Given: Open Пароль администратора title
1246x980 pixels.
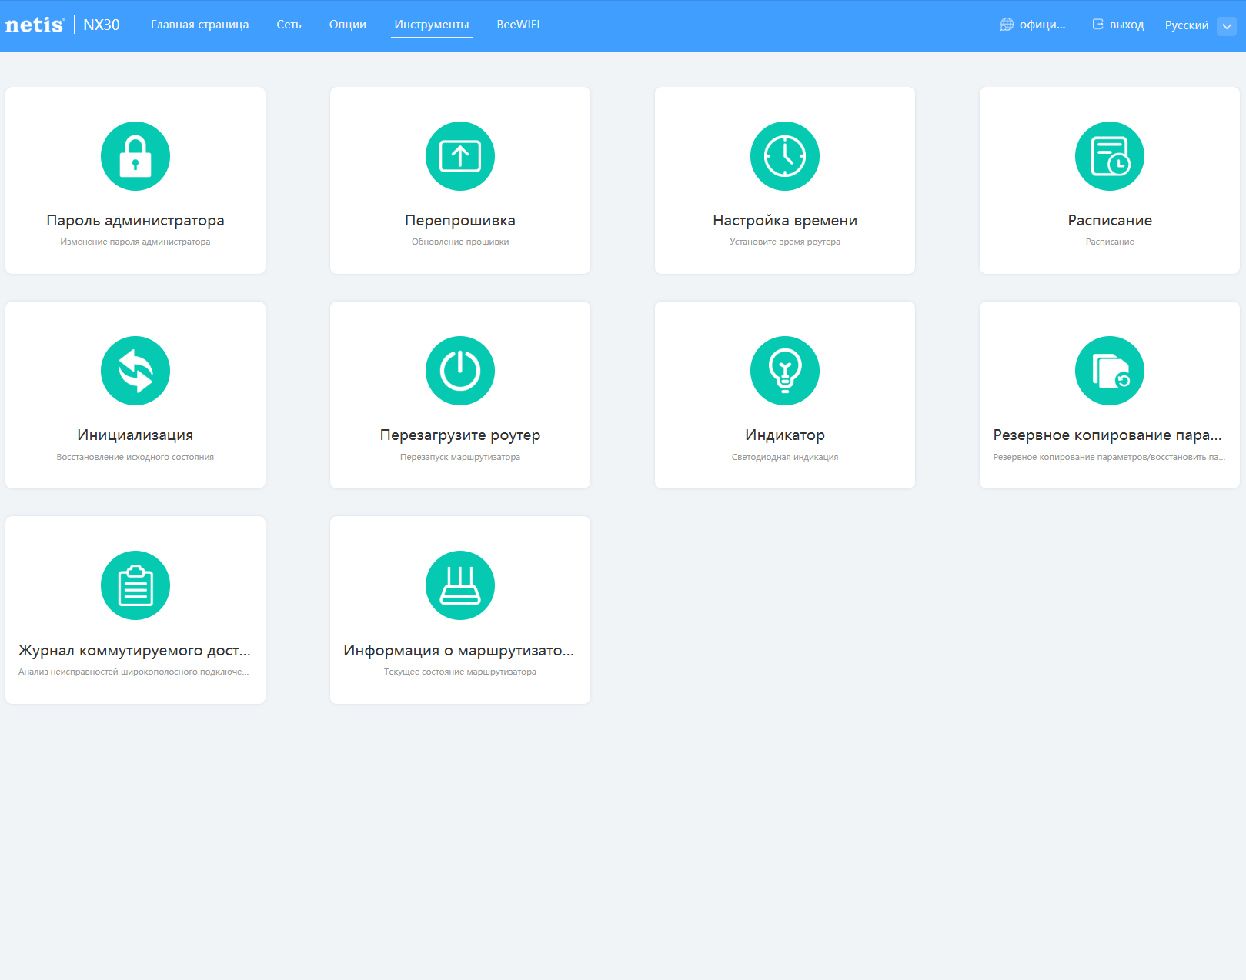Looking at the screenshot, I should coord(135,221).
